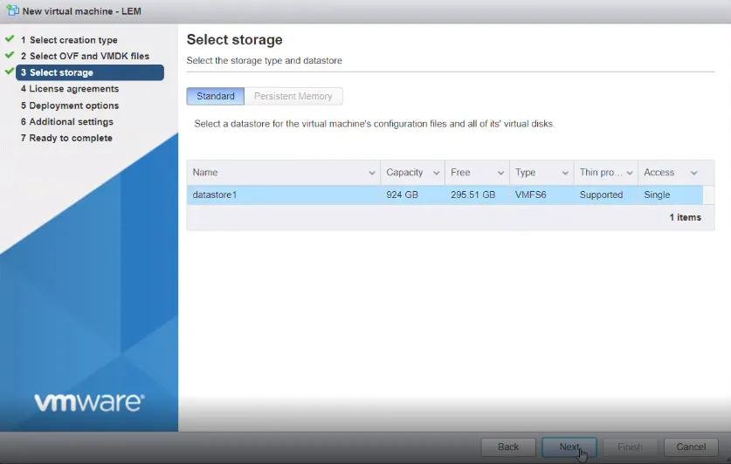Click the Back button
This screenshot has width=731, height=464.
(x=508, y=447)
